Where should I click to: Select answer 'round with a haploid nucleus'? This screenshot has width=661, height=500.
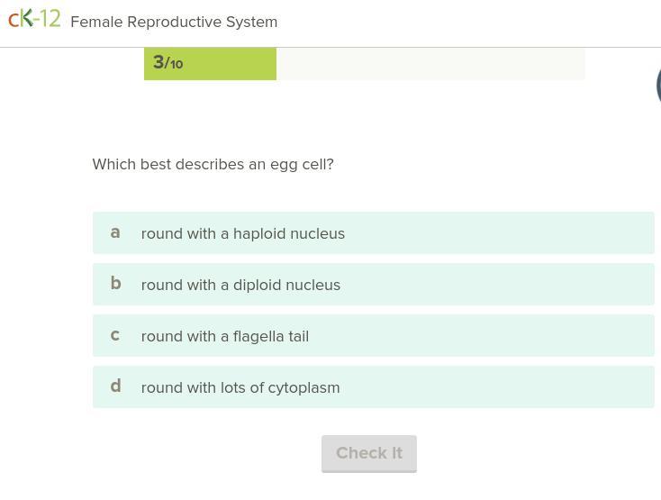(x=373, y=232)
